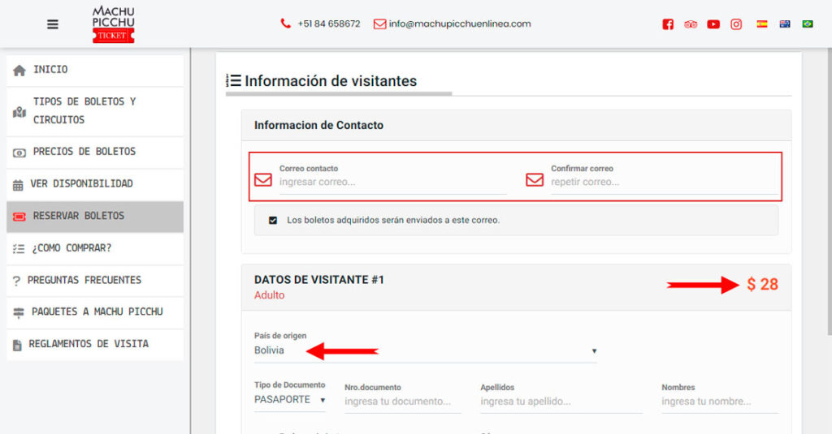832x434 pixels.
Task: Select the Australian flag for English
Action: (x=785, y=24)
